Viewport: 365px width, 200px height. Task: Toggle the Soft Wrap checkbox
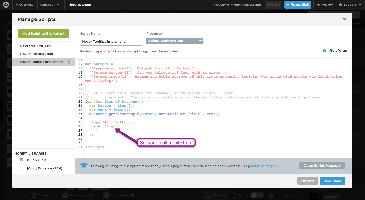325,50
